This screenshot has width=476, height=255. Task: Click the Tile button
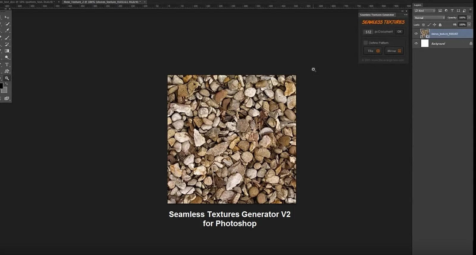click(372, 51)
